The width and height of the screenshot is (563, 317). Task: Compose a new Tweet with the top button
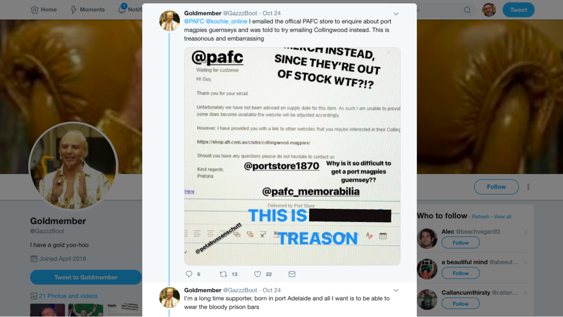(x=519, y=10)
